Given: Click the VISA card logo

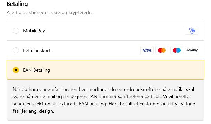Looking at the screenshot, I should (147, 50).
